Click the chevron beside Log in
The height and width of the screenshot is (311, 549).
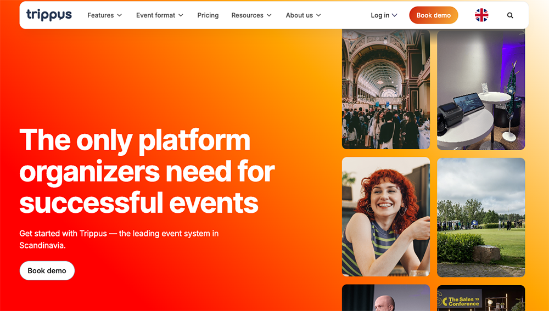pyautogui.click(x=395, y=15)
